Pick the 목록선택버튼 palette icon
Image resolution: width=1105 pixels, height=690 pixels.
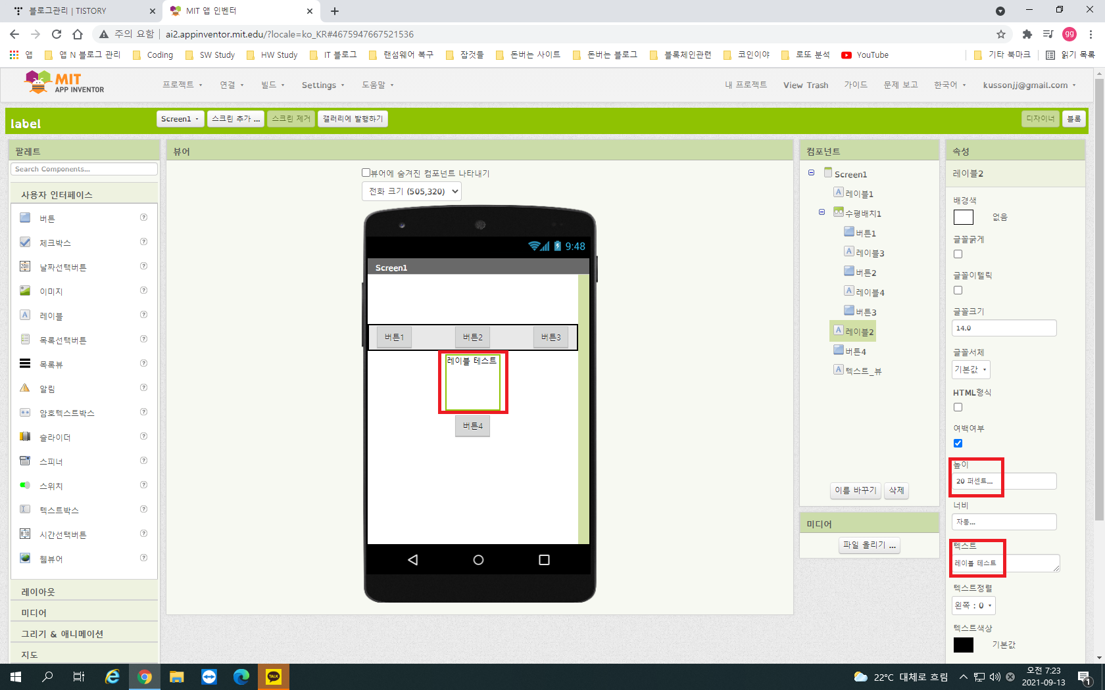tap(25, 339)
